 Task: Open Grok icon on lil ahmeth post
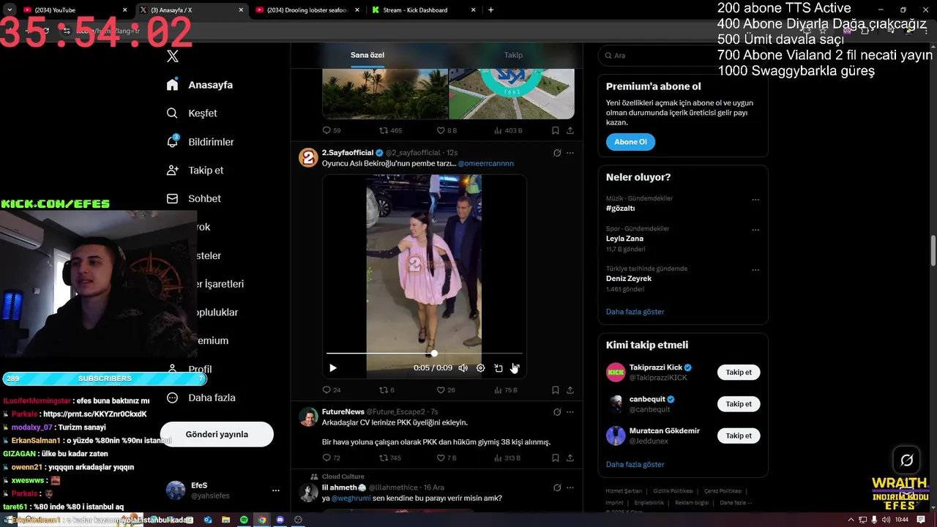point(557,487)
